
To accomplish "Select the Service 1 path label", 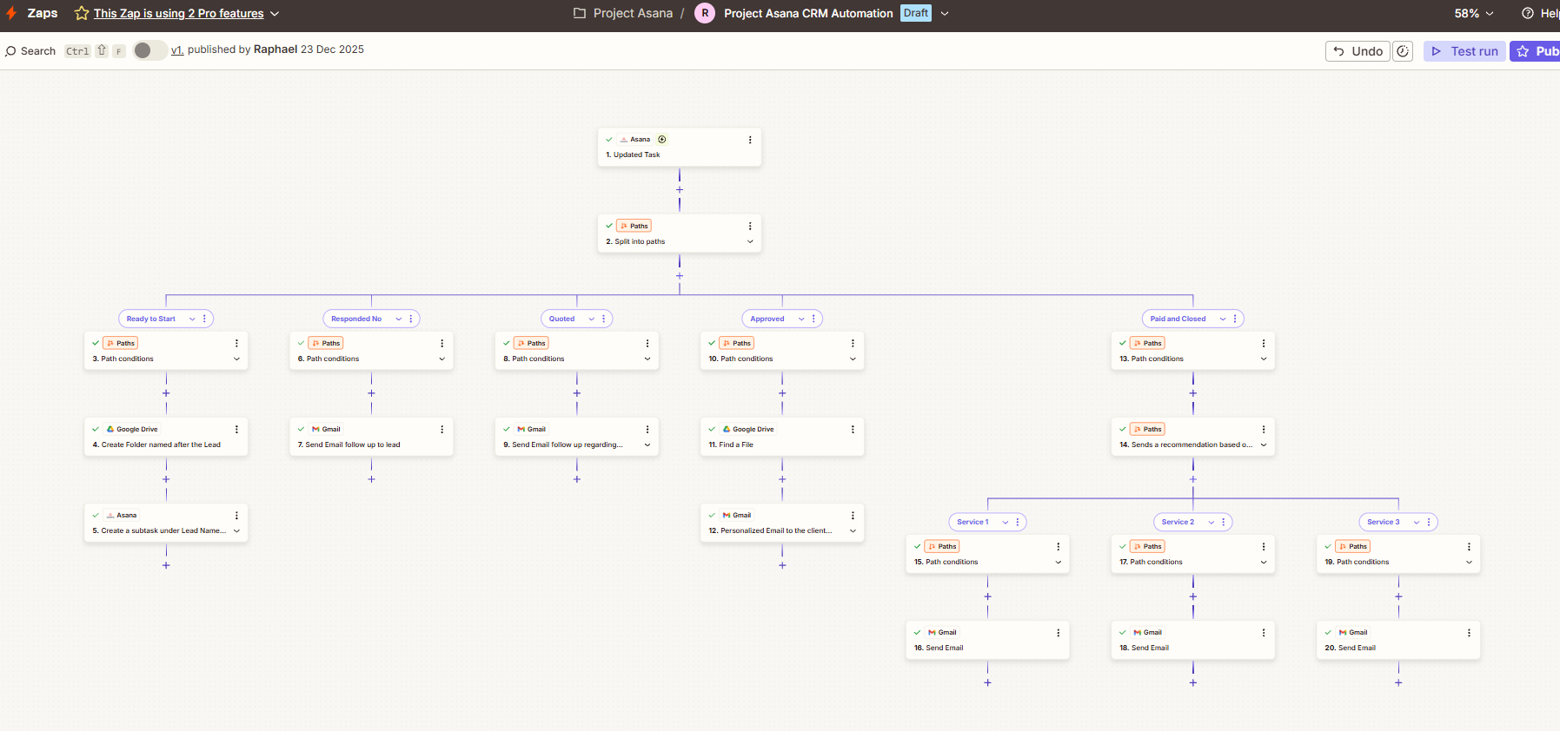I will tap(973, 522).
